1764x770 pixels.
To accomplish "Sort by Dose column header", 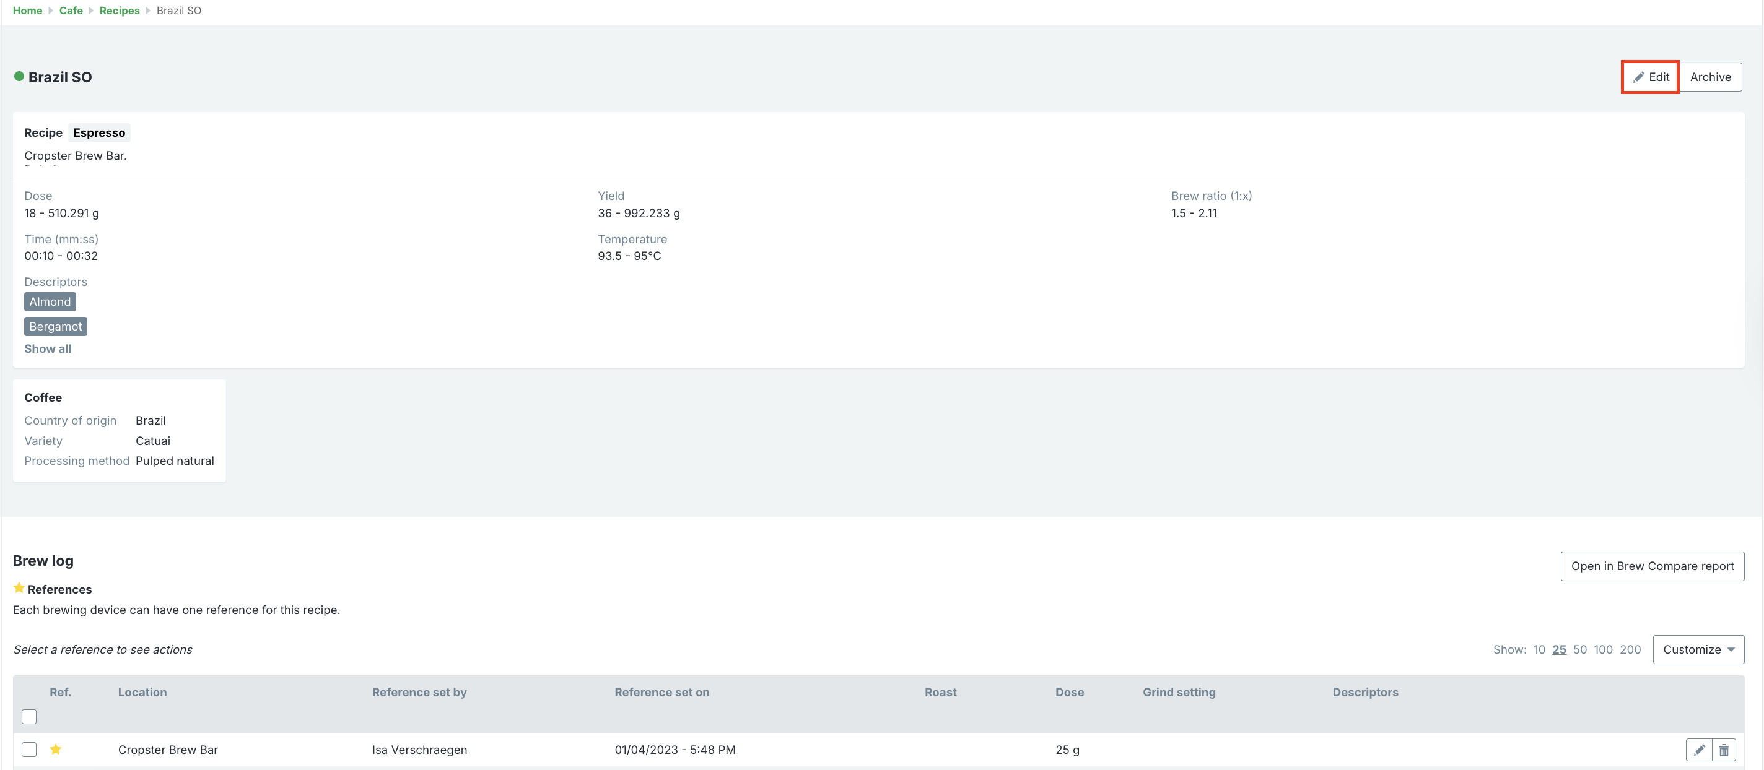I will pyautogui.click(x=1069, y=692).
